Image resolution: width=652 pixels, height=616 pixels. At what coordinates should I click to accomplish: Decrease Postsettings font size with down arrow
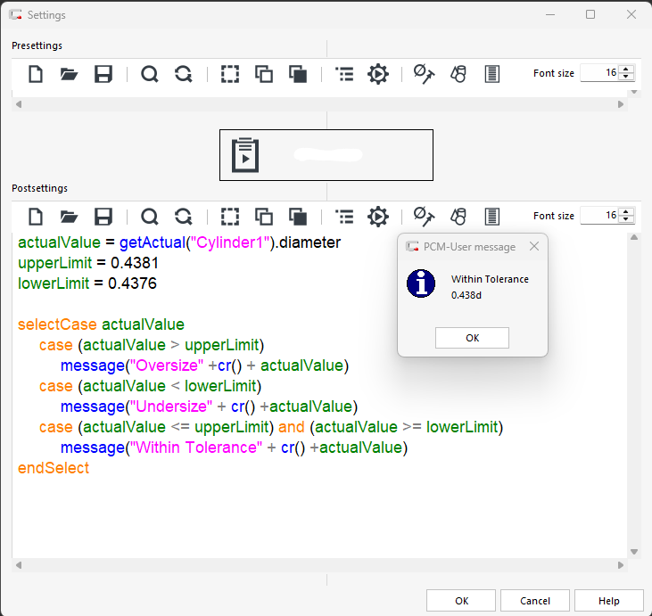tap(626, 219)
